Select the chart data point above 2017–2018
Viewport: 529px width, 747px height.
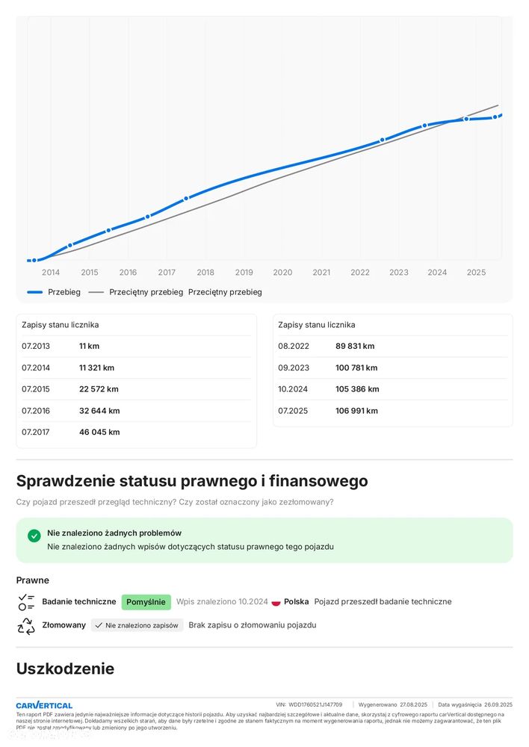[186, 198]
